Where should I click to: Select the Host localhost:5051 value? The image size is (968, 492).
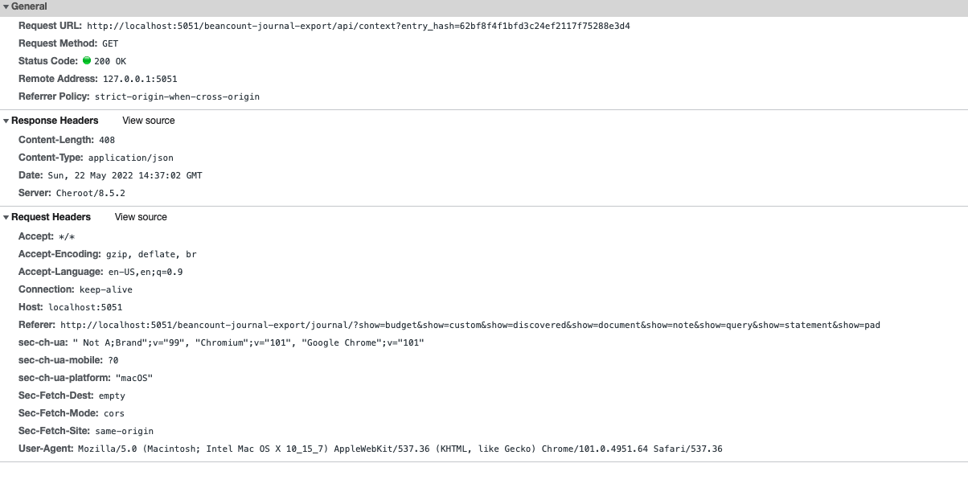84,306
